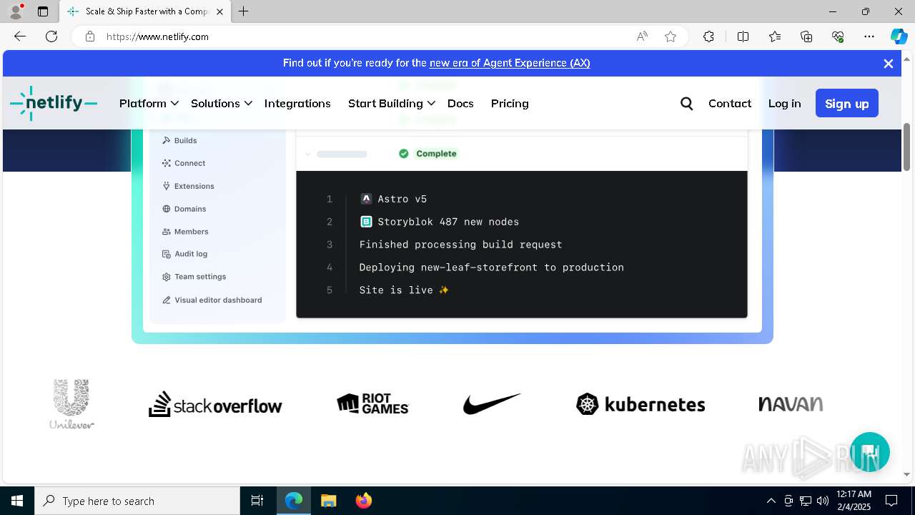Viewport: 915px width, 515px height.
Task: Click the Extensions sidebar item
Action: (x=188, y=186)
